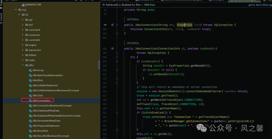Click the JdbcResultSetBackwardsCompat interface icon
The height and width of the screenshot is (139, 272).
click(x=30, y=136)
